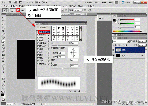The image size is (148, 106).
Task: Enable the 纹理 checkbox
Action: point(38,40)
